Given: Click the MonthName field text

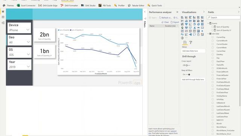Looking at the screenshot, I should 221,127.
